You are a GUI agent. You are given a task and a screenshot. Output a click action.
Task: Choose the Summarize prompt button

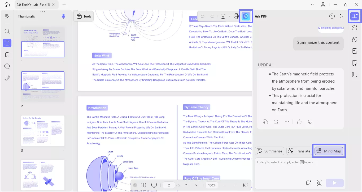270,151
